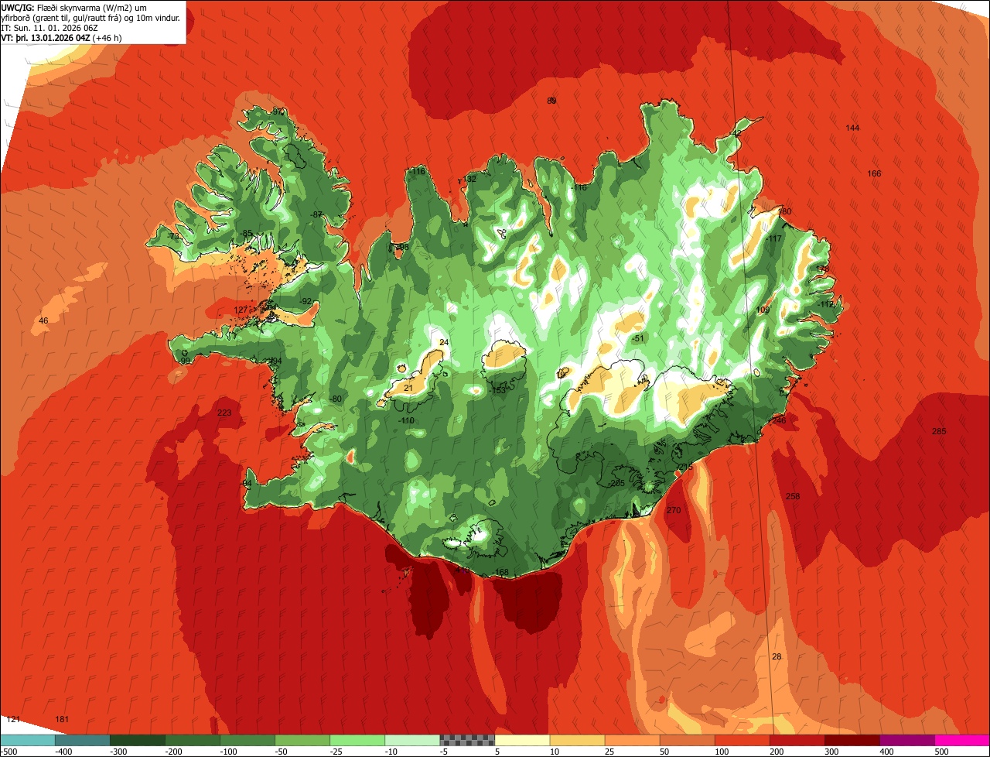
Task: Click the dark maroon swatch between 300 and 400
Action: pos(853,740)
